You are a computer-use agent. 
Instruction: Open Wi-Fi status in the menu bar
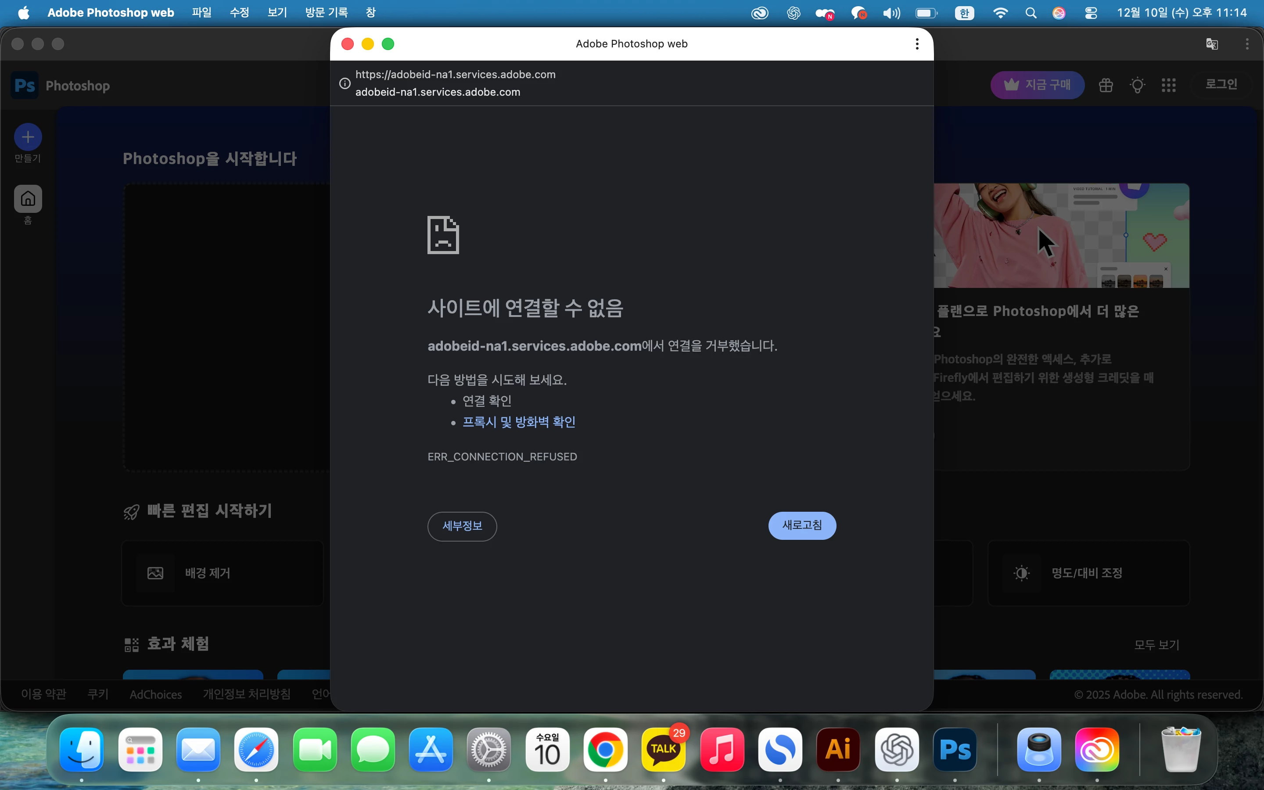(x=1000, y=13)
